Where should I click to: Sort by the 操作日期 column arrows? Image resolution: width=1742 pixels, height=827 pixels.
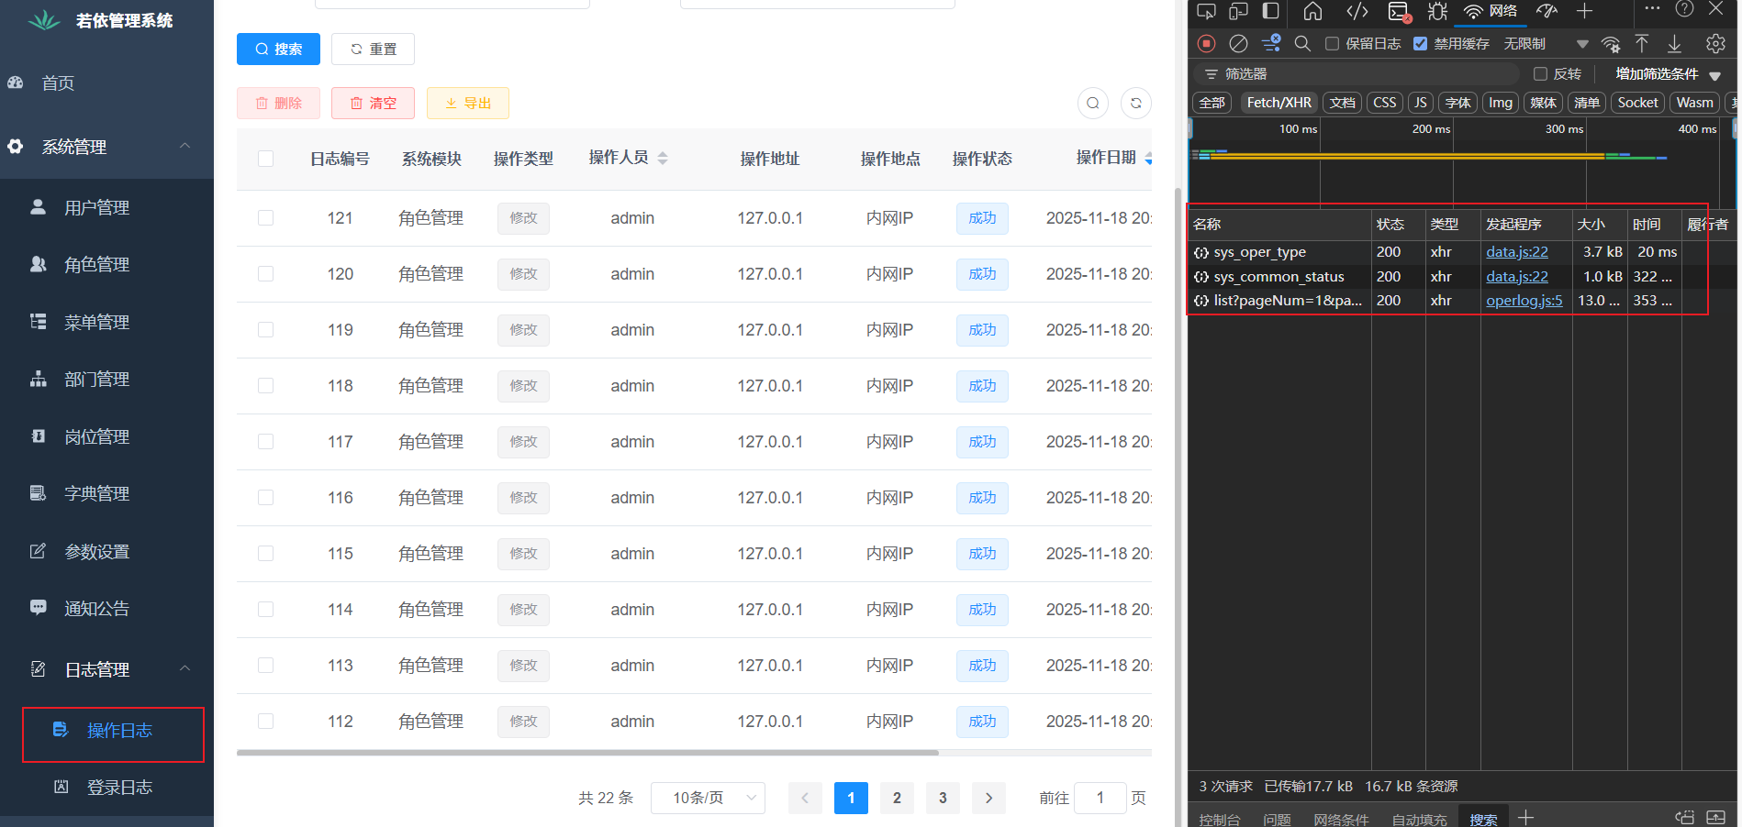[x=1147, y=158]
